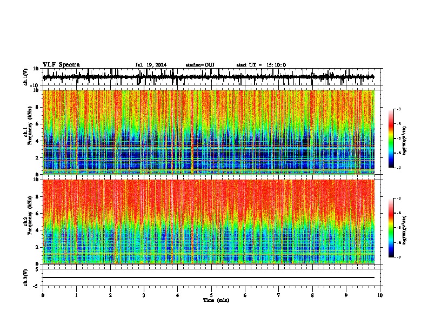The width and height of the screenshot is (428, 331).
Task: Click the ch.1 spectrogram panel
Action: click(209, 132)
